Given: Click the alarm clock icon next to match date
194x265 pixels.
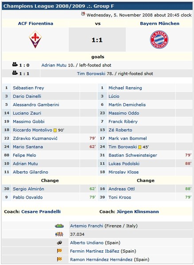Looking at the screenshot, I should (x=83, y=14).
